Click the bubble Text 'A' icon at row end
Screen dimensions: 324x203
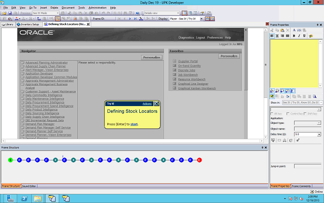314,96
